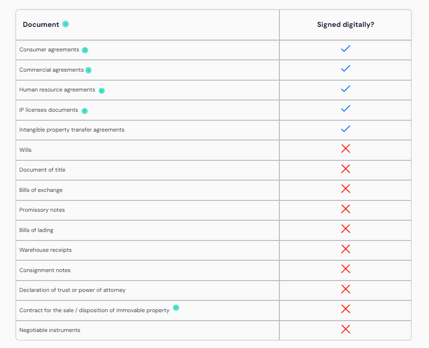Viewport: 429px width, 348px height.
Task: Click teal dot beside Commercial agreements
Action: (88, 70)
